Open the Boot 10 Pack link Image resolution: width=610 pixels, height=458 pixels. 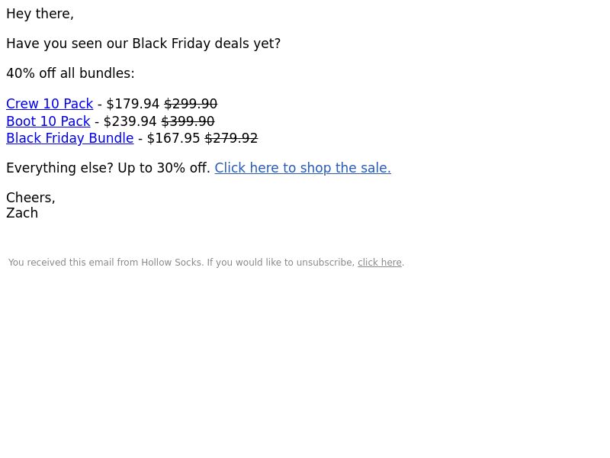[x=48, y=121]
